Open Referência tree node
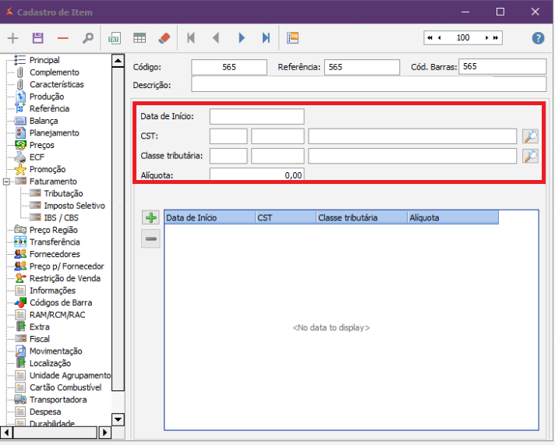This screenshot has width=555, height=445. point(49,108)
